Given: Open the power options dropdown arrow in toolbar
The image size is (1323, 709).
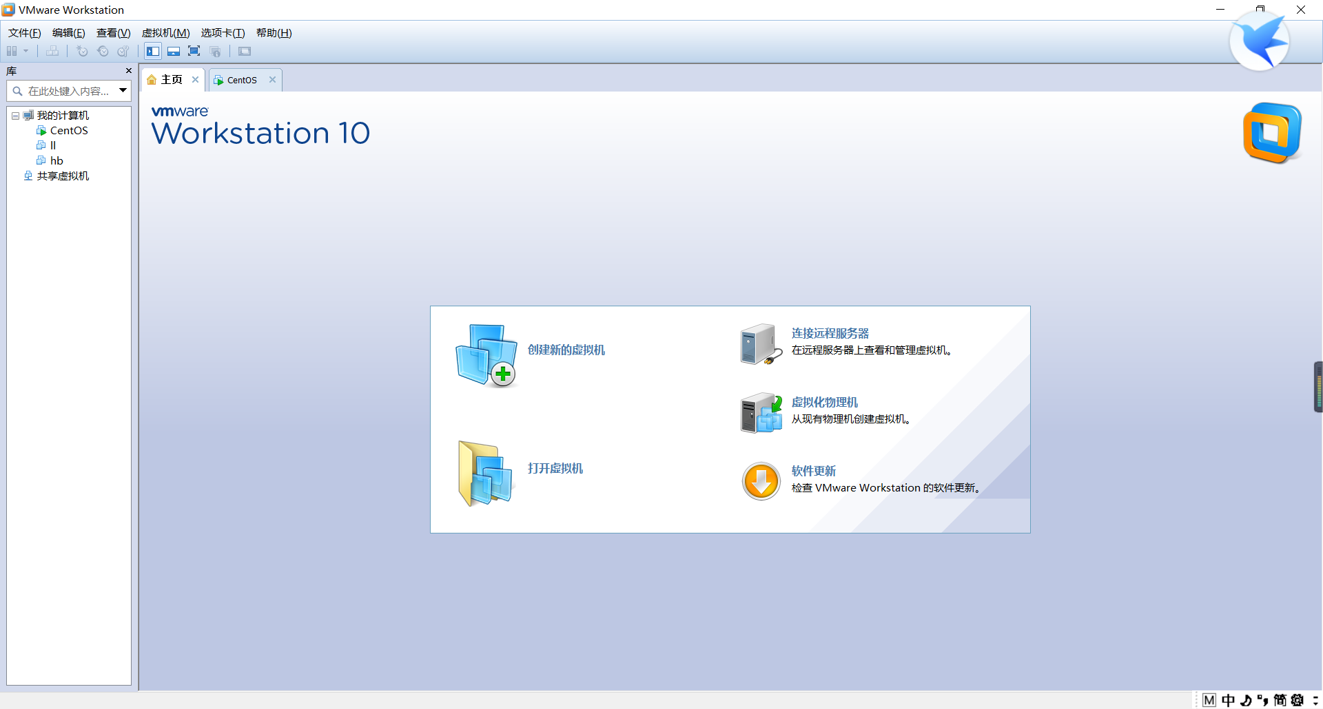Looking at the screenshot, I should 26,51.
